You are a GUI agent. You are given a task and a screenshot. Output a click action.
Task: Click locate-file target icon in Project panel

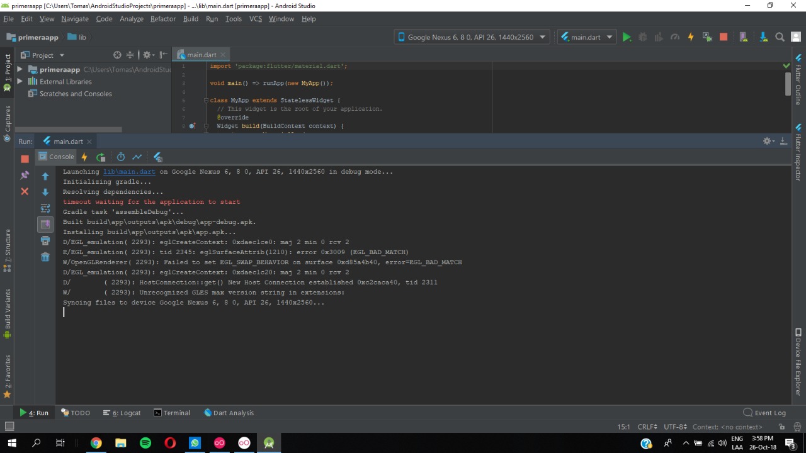[117, 55]
